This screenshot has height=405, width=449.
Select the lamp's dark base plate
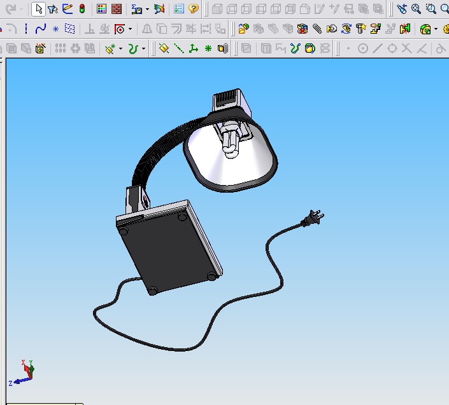(x=169, y=252)
